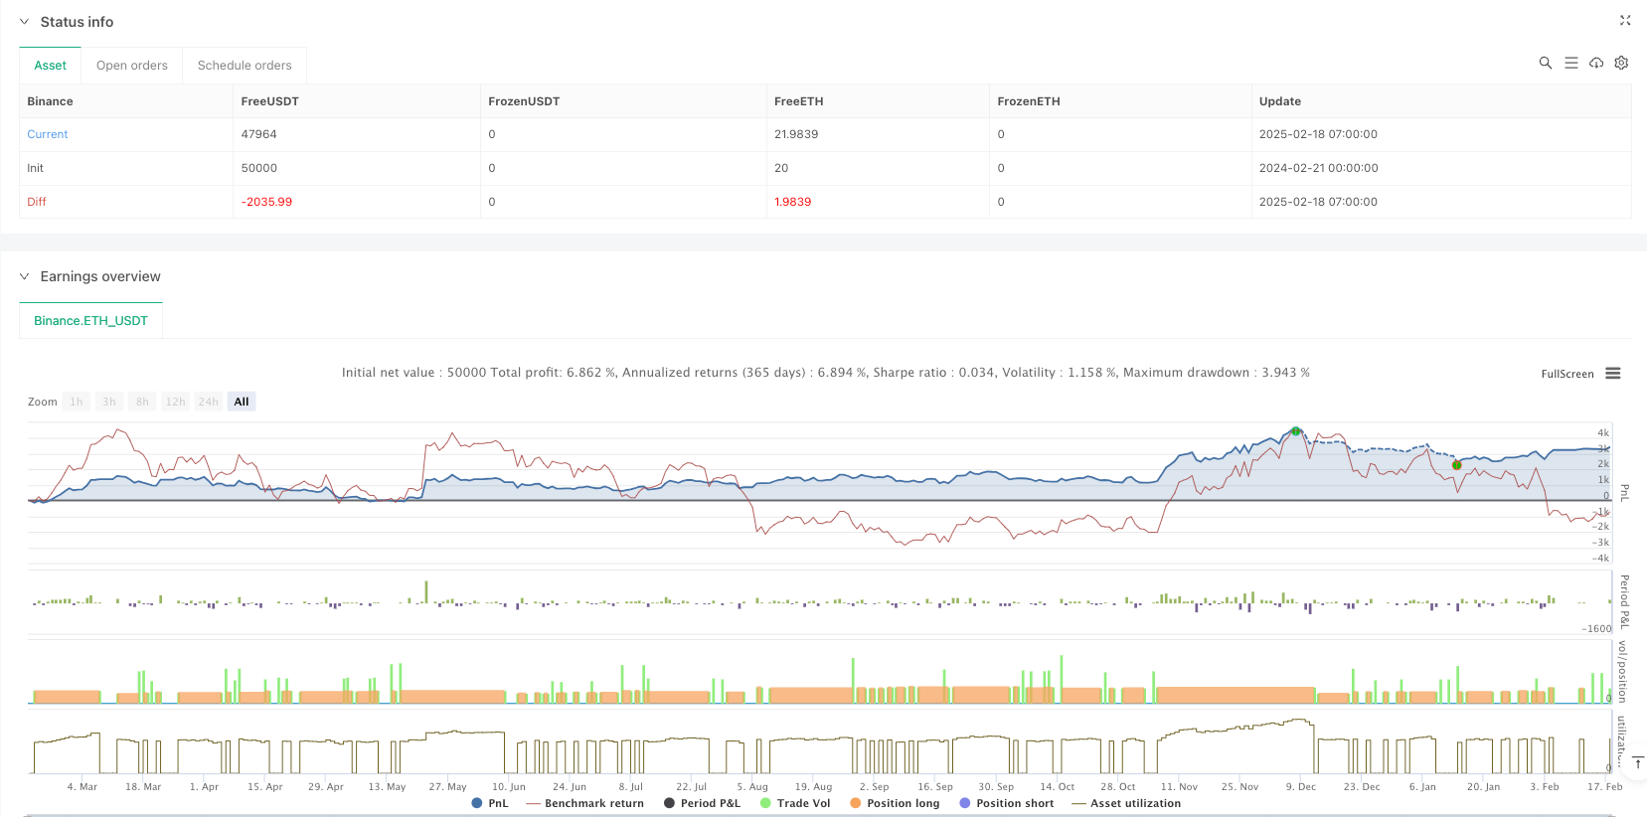The width and height of the screenshot is (1647, 817).
Task: Collapse the Earnings overview section
Action: click(25, 276)
